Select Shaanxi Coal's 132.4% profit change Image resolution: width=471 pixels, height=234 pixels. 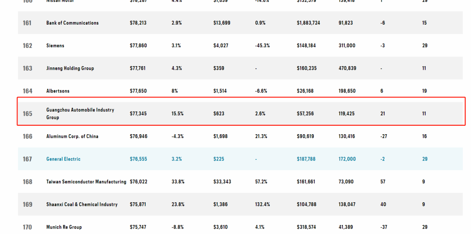[x=263, y=204]
